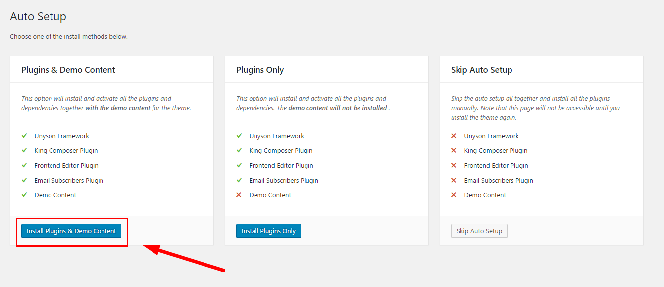Click the checkmark for Unyson Framework in Plugins Only

click(x=239, y=136)
